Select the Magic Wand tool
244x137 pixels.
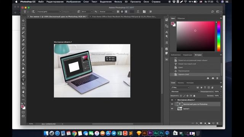click(23, 32)
